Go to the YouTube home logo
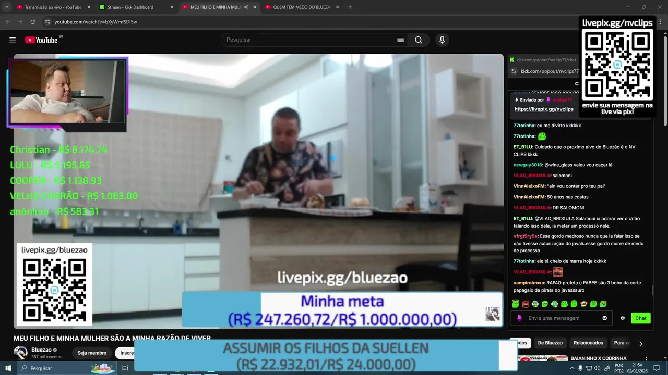Image resolution: width=668 pixels, height=375 pixels. click(x=41, y=40)
